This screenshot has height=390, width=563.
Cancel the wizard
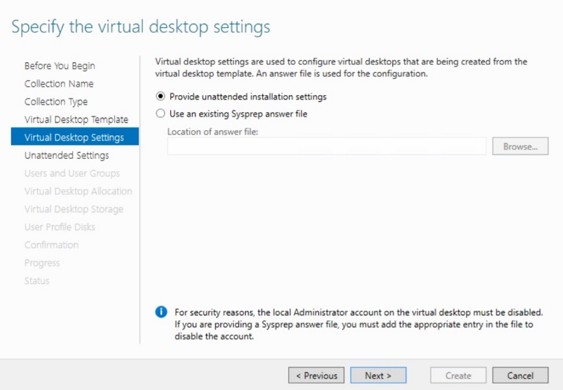tap(520, 375)
